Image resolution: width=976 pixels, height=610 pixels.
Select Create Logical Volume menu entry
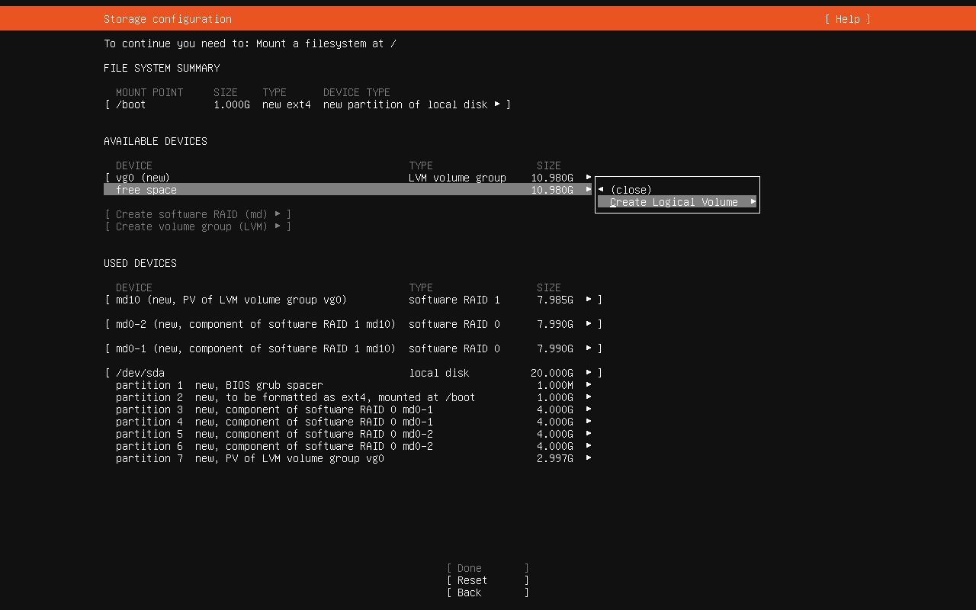coord(674,202)
